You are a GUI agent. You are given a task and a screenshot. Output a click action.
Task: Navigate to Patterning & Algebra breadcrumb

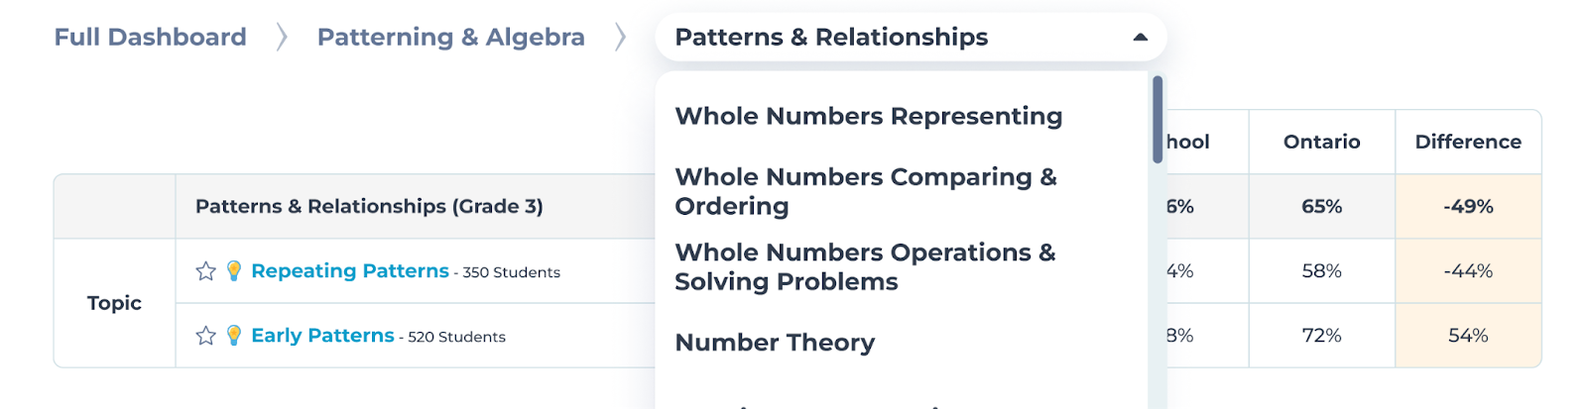click(x=450, y=38)
